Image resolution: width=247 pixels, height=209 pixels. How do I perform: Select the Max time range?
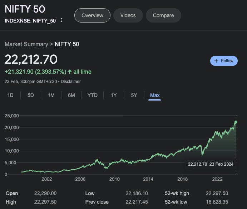pos(155,95)
